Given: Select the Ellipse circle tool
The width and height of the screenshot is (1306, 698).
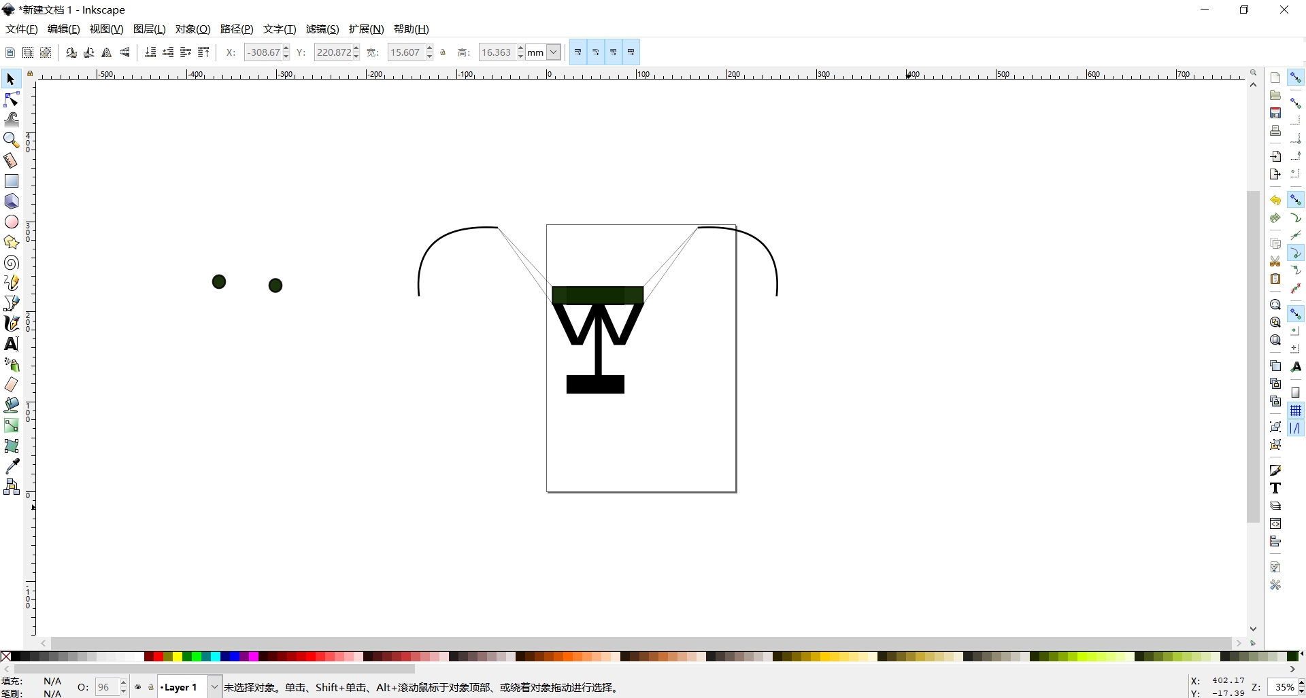Looking at the screenshot, I should pyautogui.click(x=11, y=222).
